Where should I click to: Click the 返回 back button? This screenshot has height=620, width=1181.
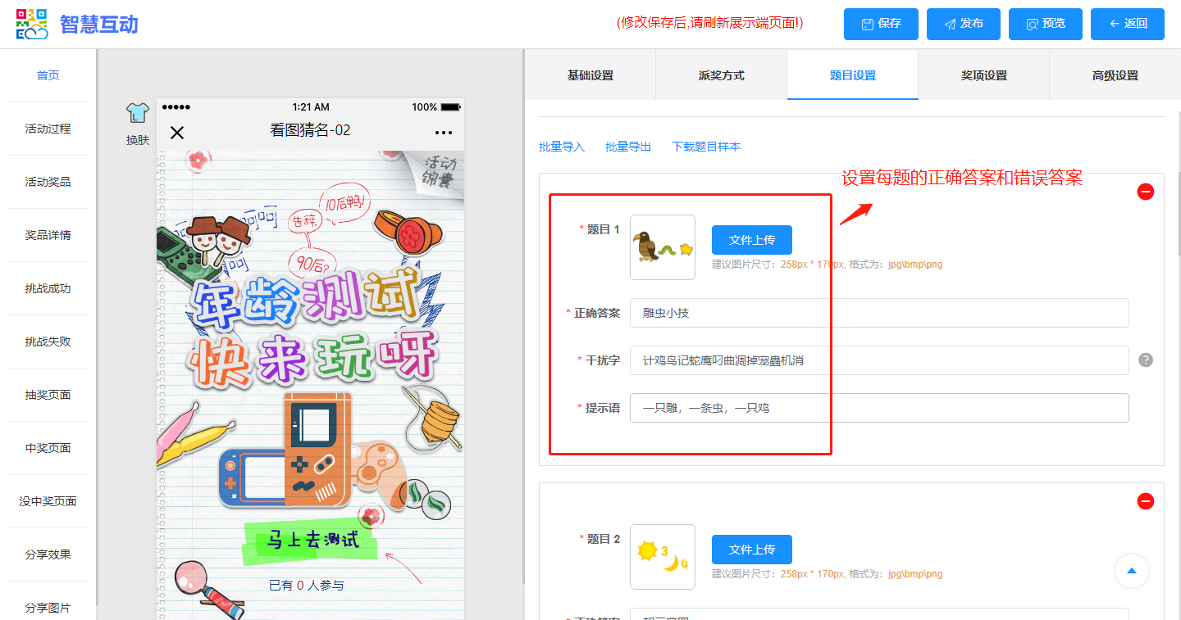(1127, 24)
